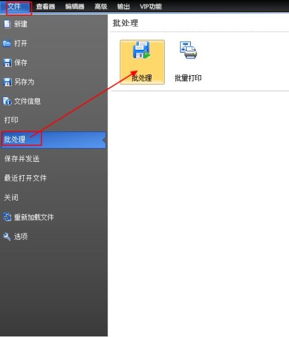Viewport: 289px width, 337px height.
Task: Open the 高级 tab
Action: tap(101, 7)
